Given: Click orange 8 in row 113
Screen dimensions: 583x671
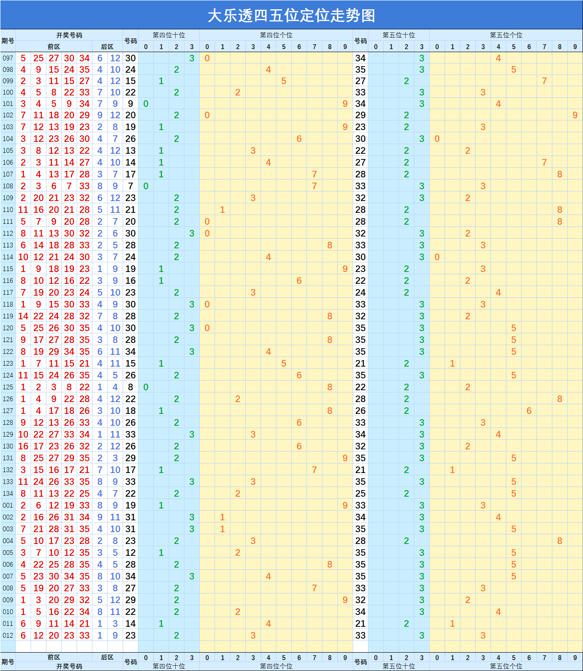Looking at the screenshot, I should [330, 245].
